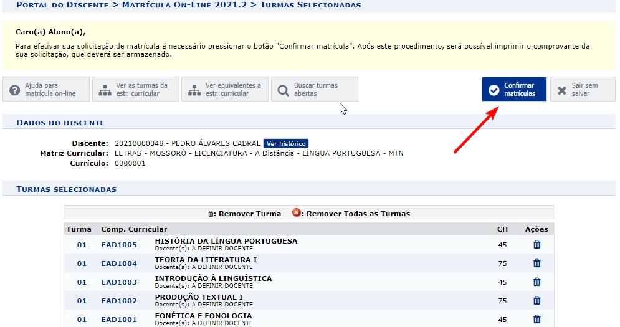Click course code EAD1004
This screenshot has width=620, height=327.
119,263
